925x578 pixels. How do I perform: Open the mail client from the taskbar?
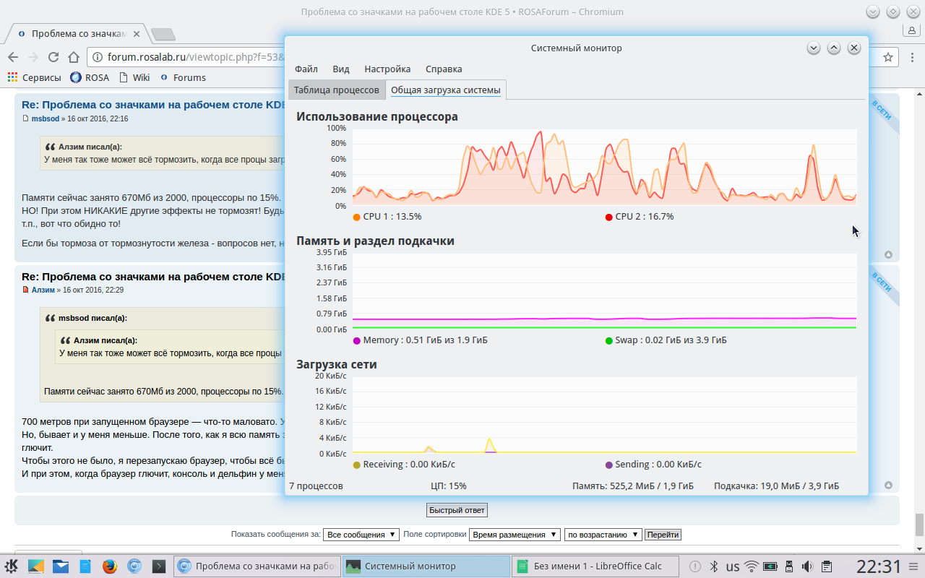[x=60, y=566]
